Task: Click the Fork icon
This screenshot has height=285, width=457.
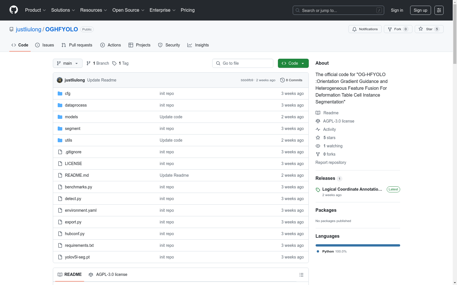Action: tap(390, 29)
